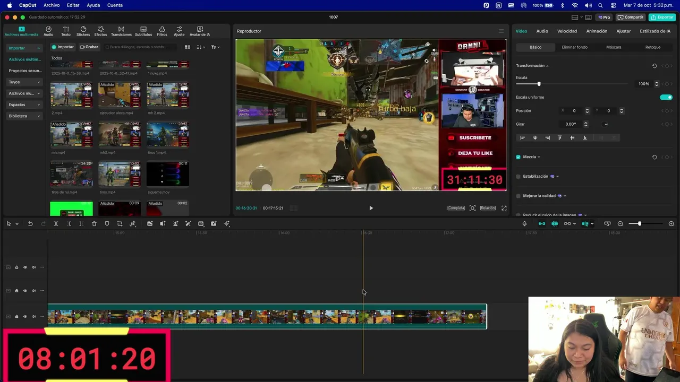Select the sigueme.mov thumbnail

167,174
